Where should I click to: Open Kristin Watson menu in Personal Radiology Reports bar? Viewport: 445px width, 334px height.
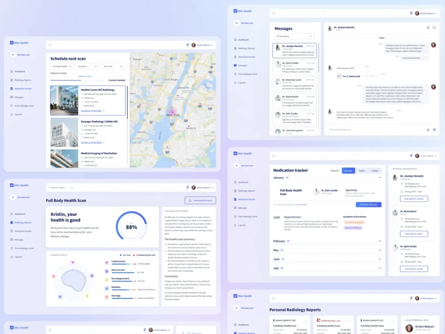(x=425, y=298)
